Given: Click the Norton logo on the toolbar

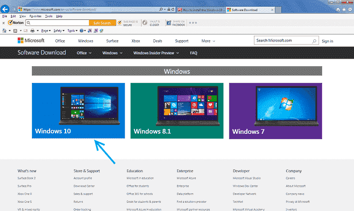Looking at the screenshot, I should tap(15, 23).
